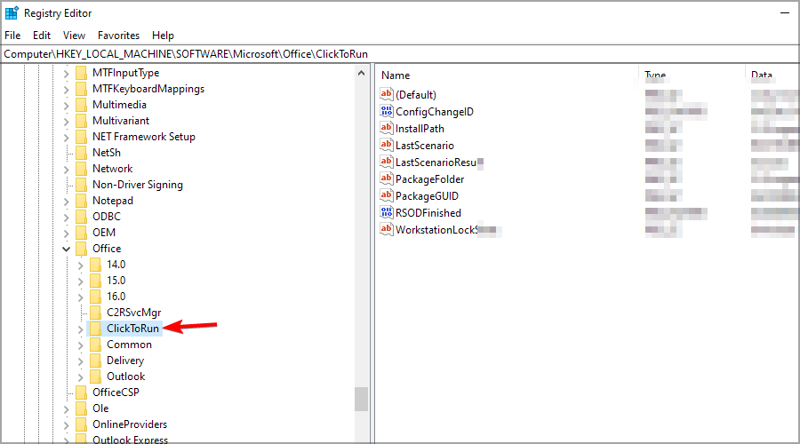Select the ODBC folder icon
The width and height of the screenshot is (800, 444).
pyautogui.click(x=81, y=217)
